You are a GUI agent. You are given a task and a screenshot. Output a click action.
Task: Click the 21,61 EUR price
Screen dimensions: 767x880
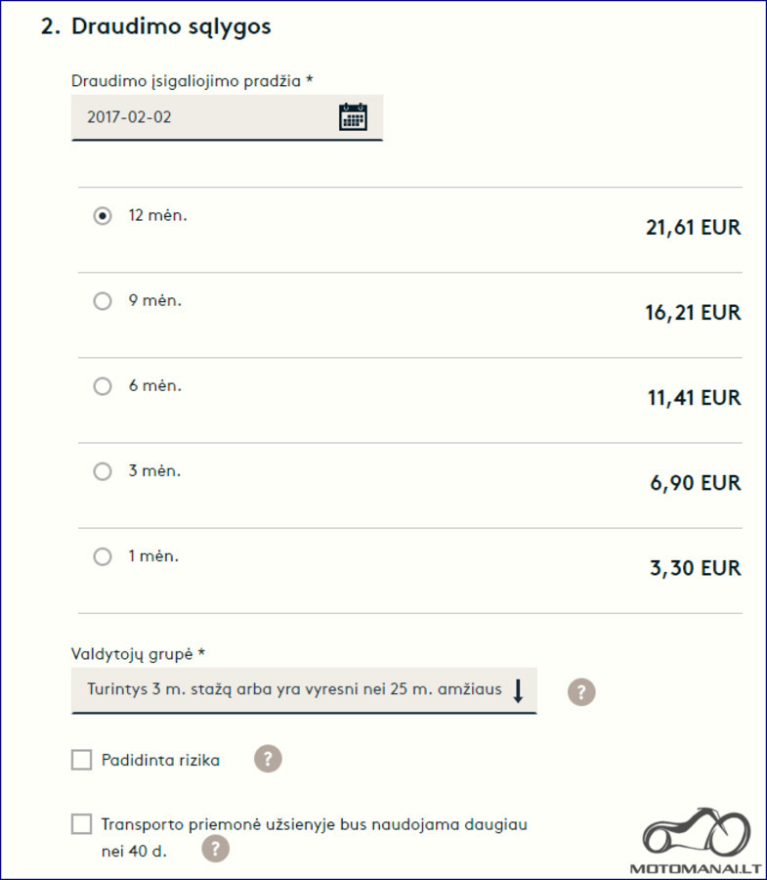coord(693,228)
